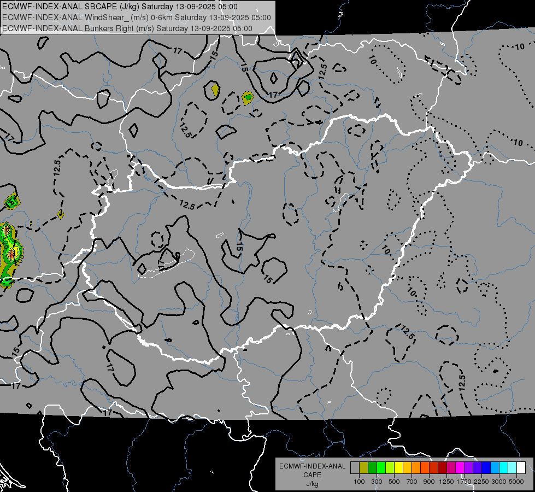Select the dark green legend swatch
Screen dimensions: 535x492
pos(372,468)
